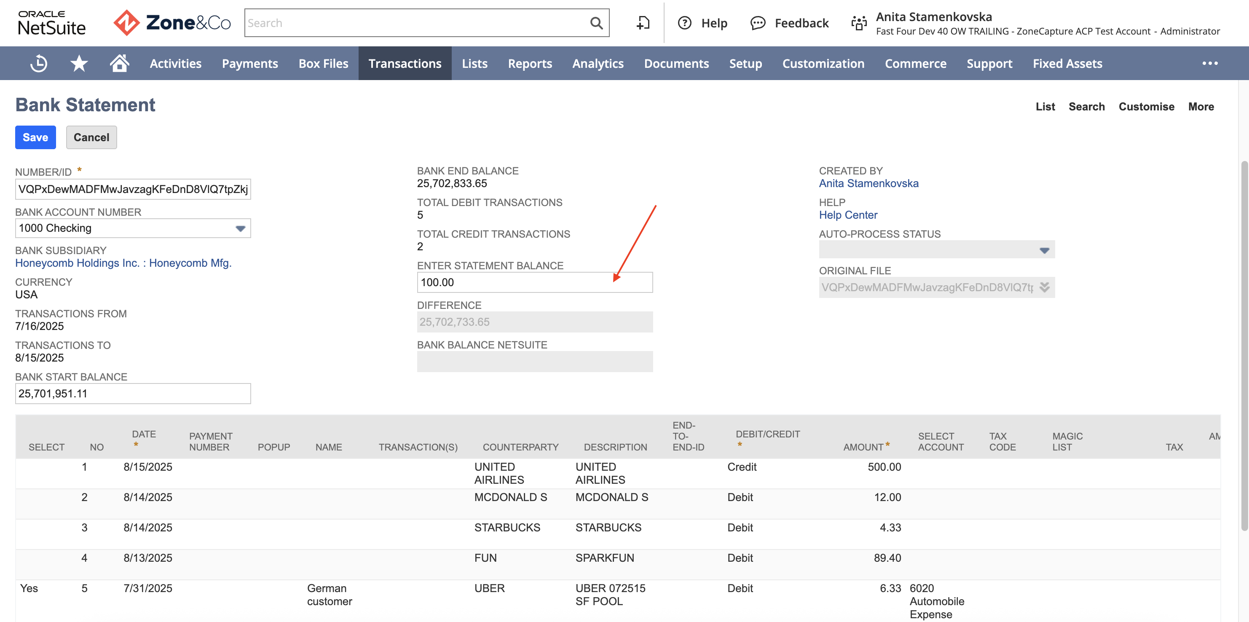Cancel the Bank Statement edit
Viewport: 1249px width, 622px height.
click(x=91, y=137)
